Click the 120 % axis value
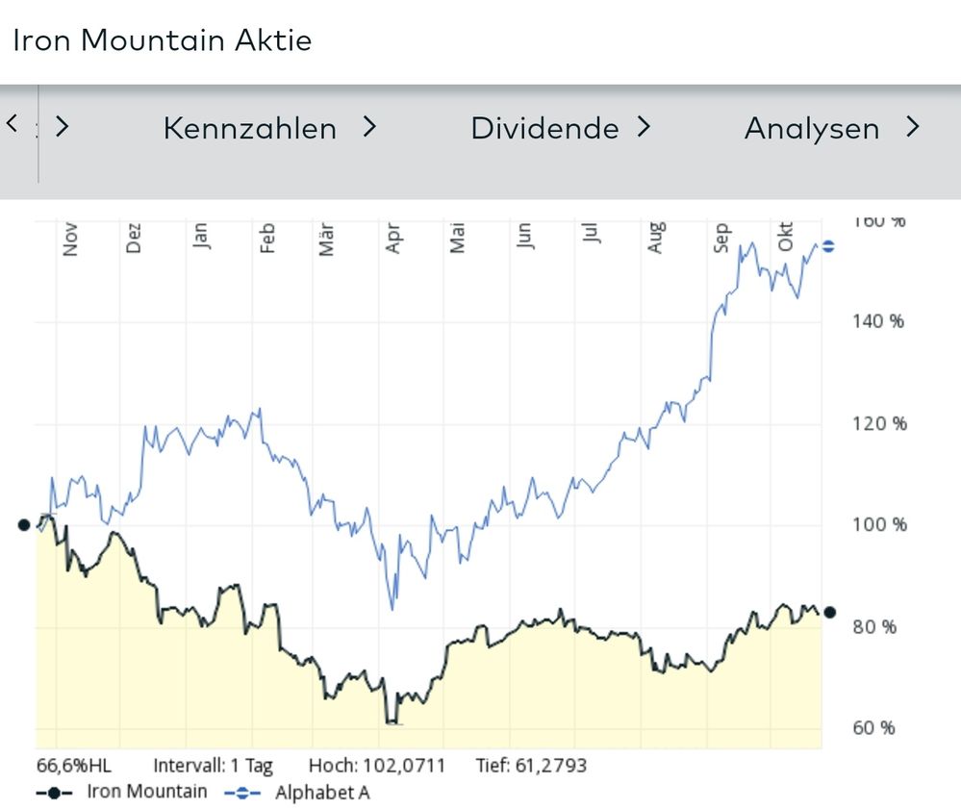Viewport: 961px width, 809px height. 879,423
